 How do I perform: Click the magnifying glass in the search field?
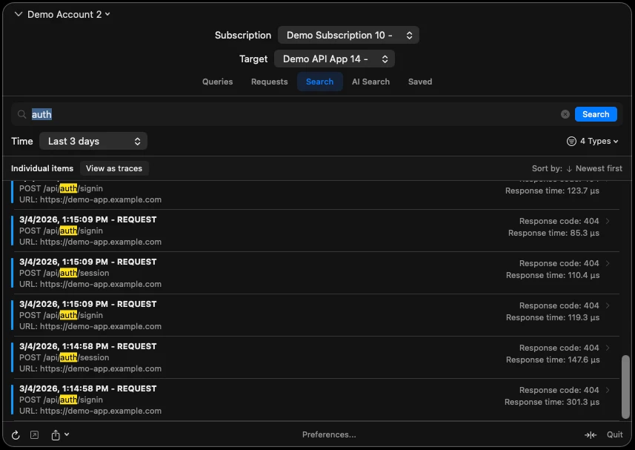coord(21,114)
